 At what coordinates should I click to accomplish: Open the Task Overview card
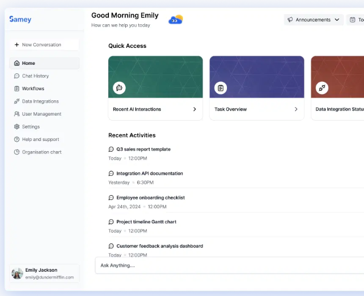[x=257, y=88]
